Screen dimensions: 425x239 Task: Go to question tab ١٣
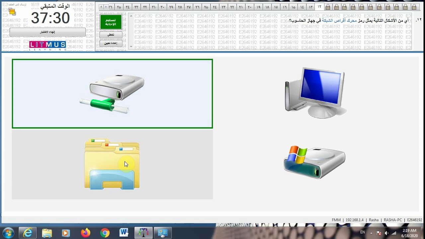tap(311, 7)
